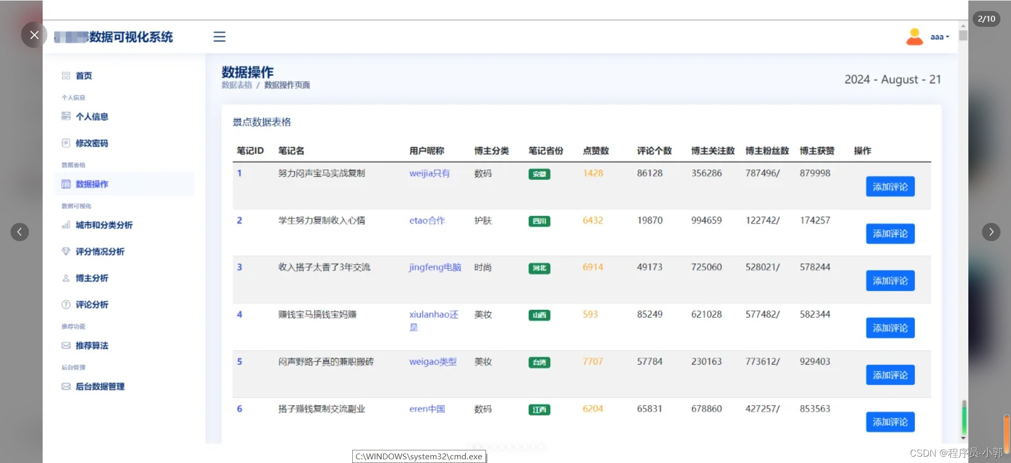The height and width of the screenshot is (463, 1011).
Task: Click the 推荐算法 envelope icon
Action: [66, 346]
